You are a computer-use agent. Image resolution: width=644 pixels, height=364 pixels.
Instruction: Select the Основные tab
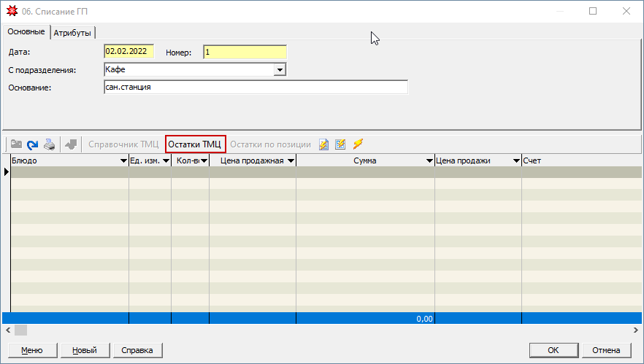[x=26, y=31]
